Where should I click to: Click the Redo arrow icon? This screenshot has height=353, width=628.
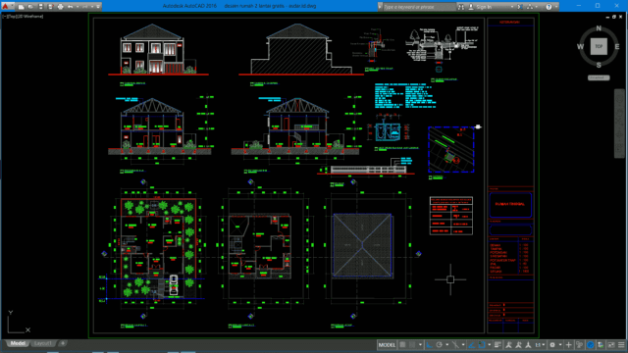[x=85, y=7]
